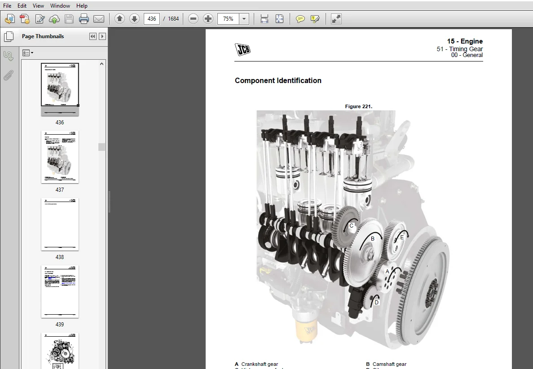Collapse thumbnails panel with double-arrow button
The height and width of the screenshot is (369, 533).
[93, 36]
